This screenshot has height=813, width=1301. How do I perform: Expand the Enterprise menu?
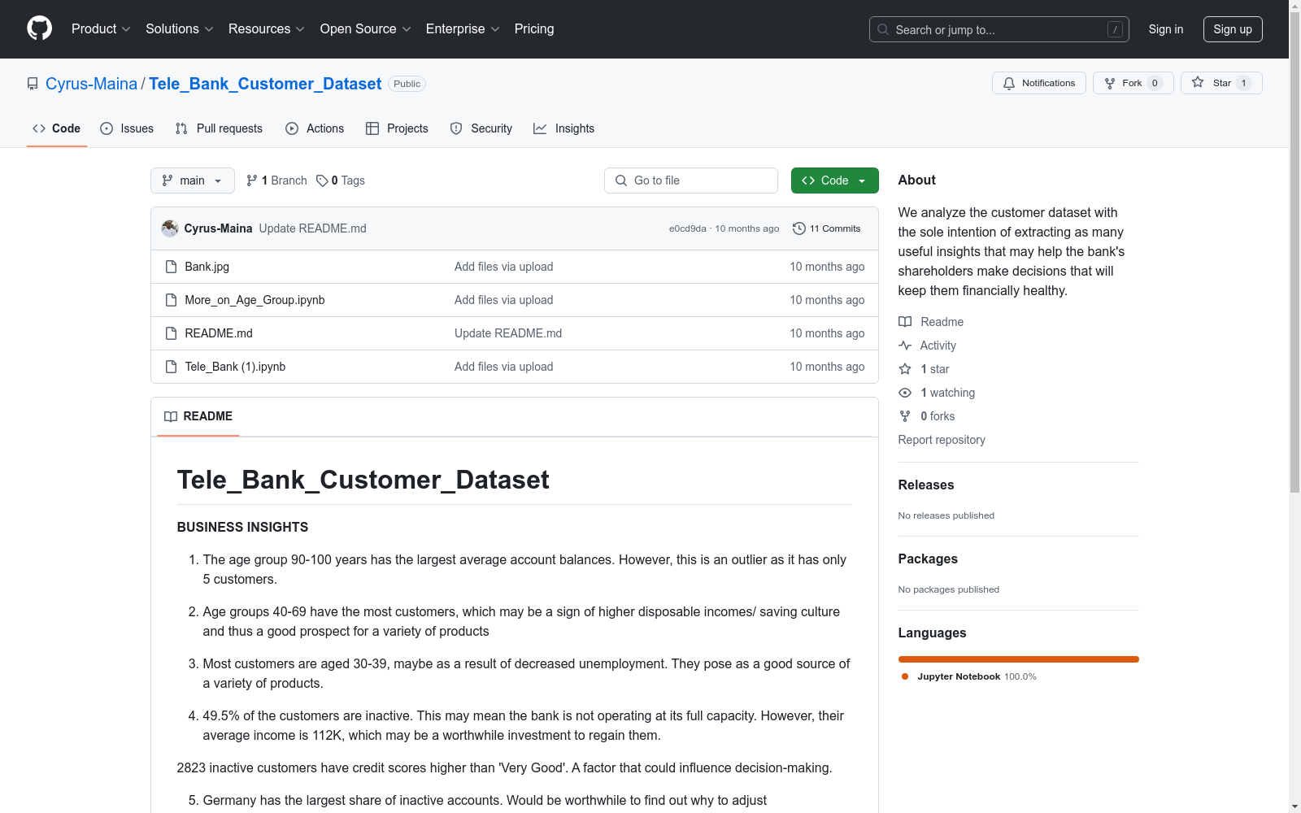463,29
